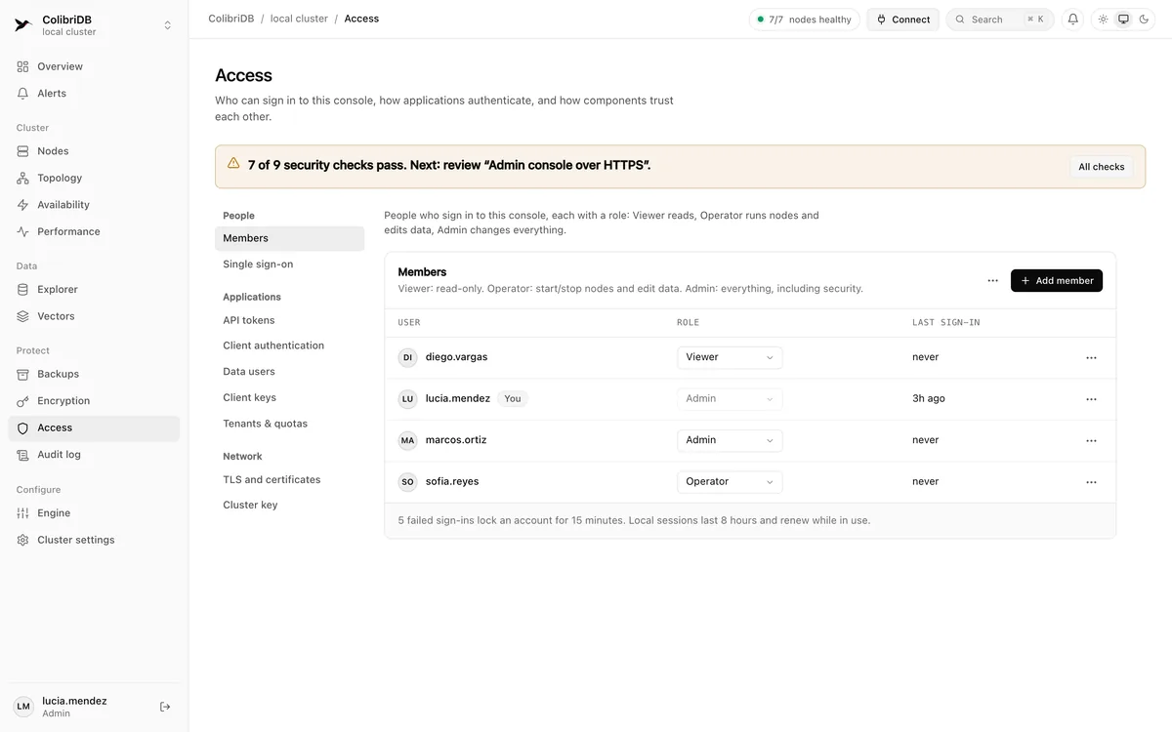Switch to system theme monitor icon

coord(1123,20)
